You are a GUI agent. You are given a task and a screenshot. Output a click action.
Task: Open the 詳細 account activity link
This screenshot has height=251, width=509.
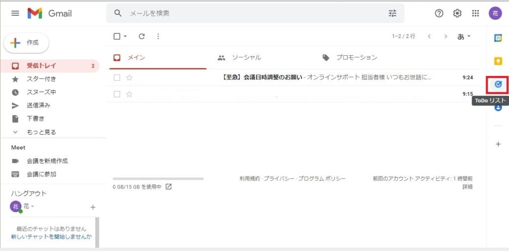pos(467,187)
